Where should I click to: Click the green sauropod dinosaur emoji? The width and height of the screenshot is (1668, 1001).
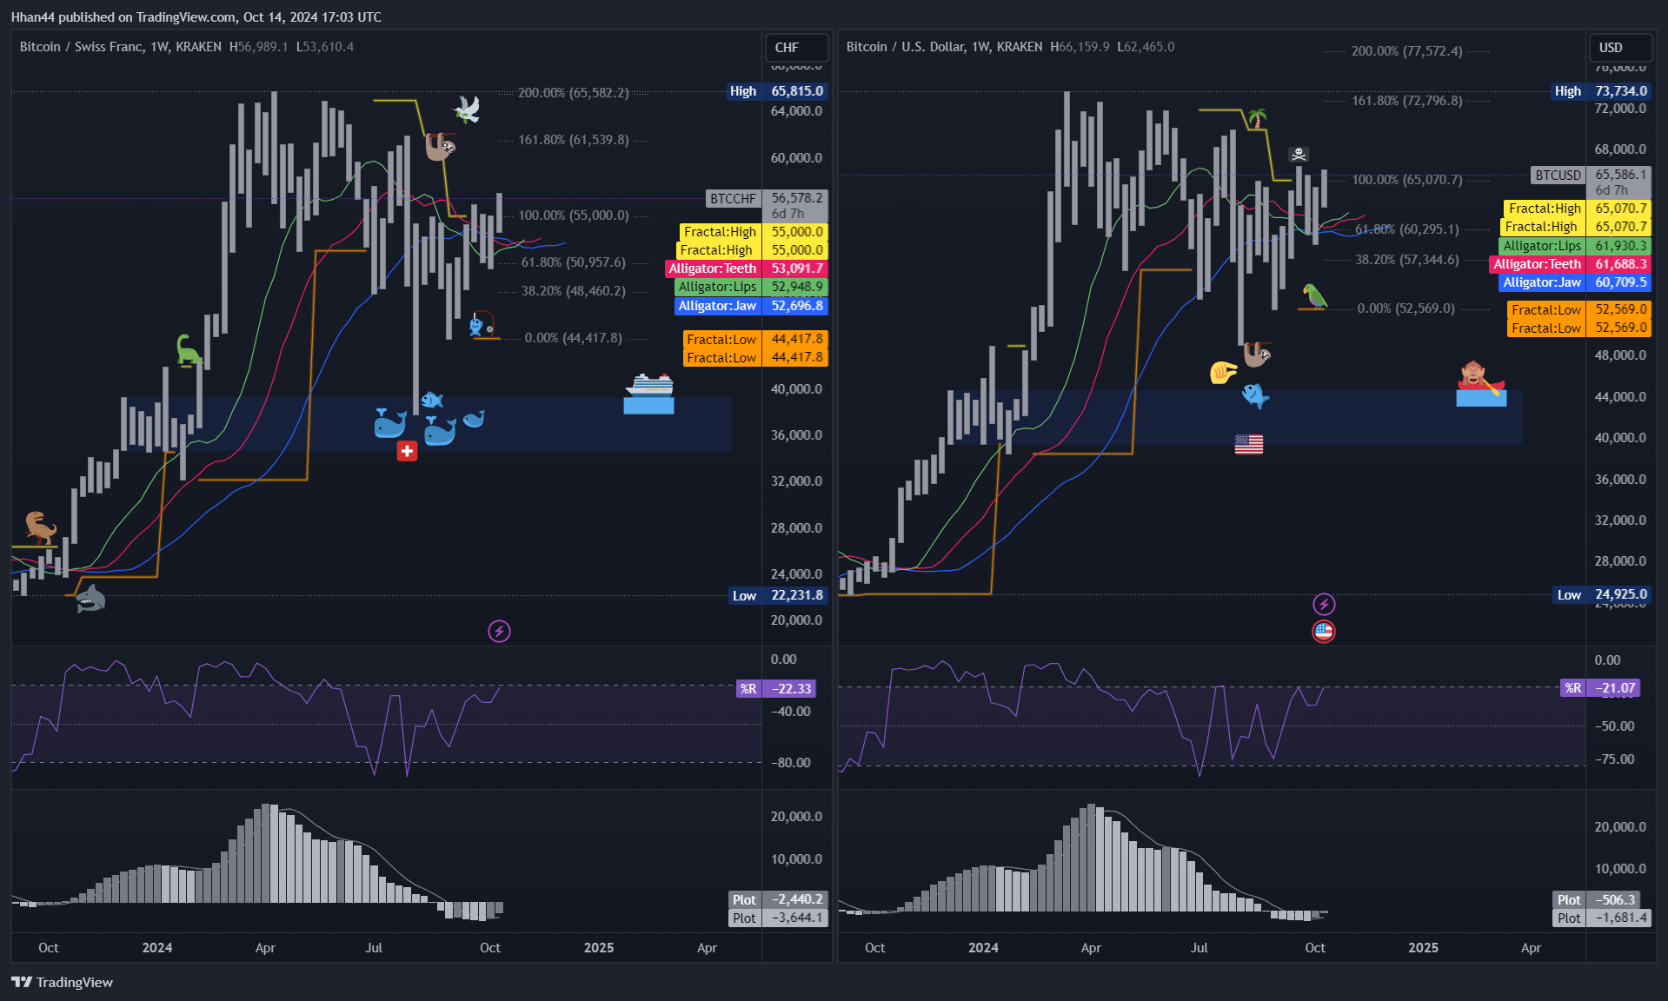tap(188, 349)
